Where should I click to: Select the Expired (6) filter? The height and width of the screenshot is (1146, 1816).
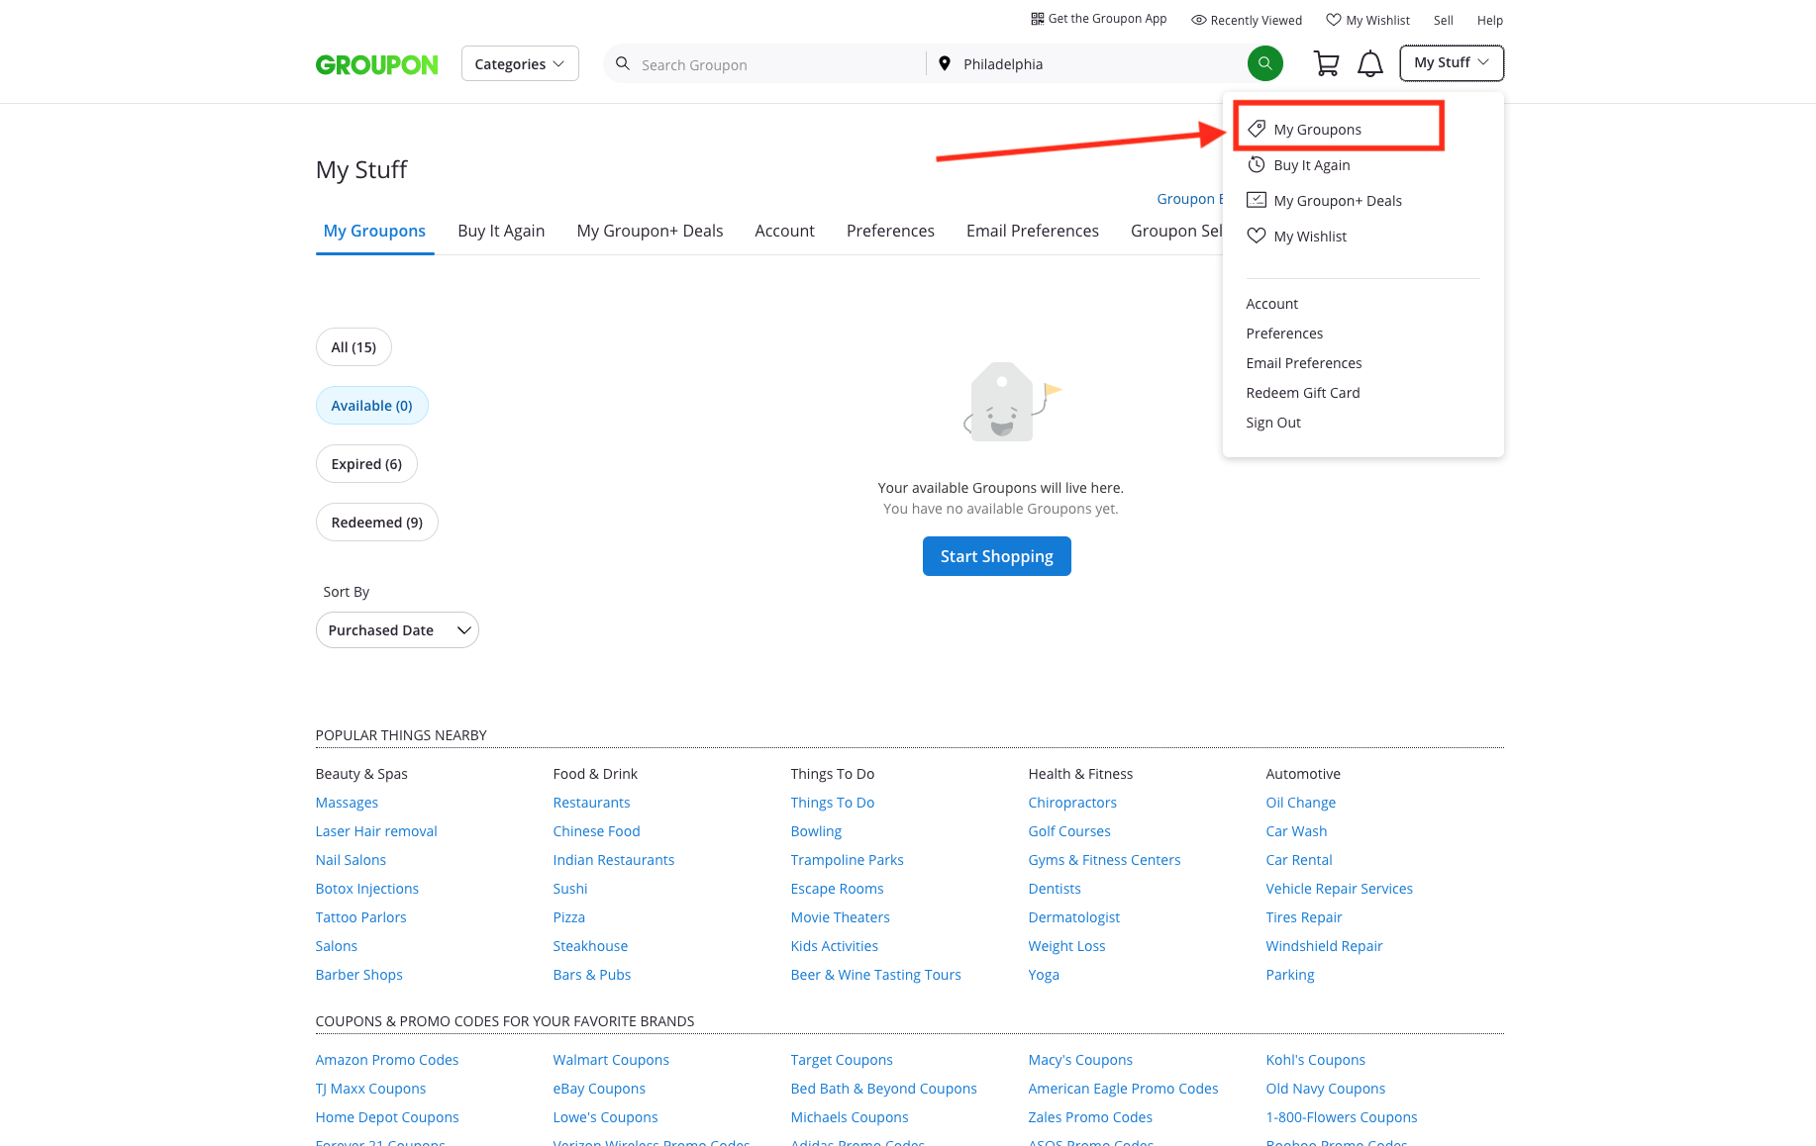[x=366, y=464]
